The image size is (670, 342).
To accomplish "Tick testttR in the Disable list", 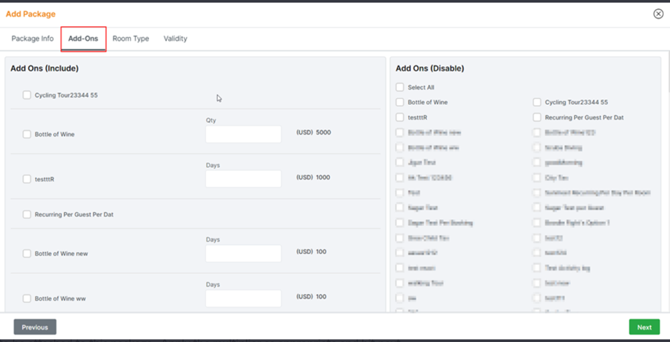I will click(400, 117).
